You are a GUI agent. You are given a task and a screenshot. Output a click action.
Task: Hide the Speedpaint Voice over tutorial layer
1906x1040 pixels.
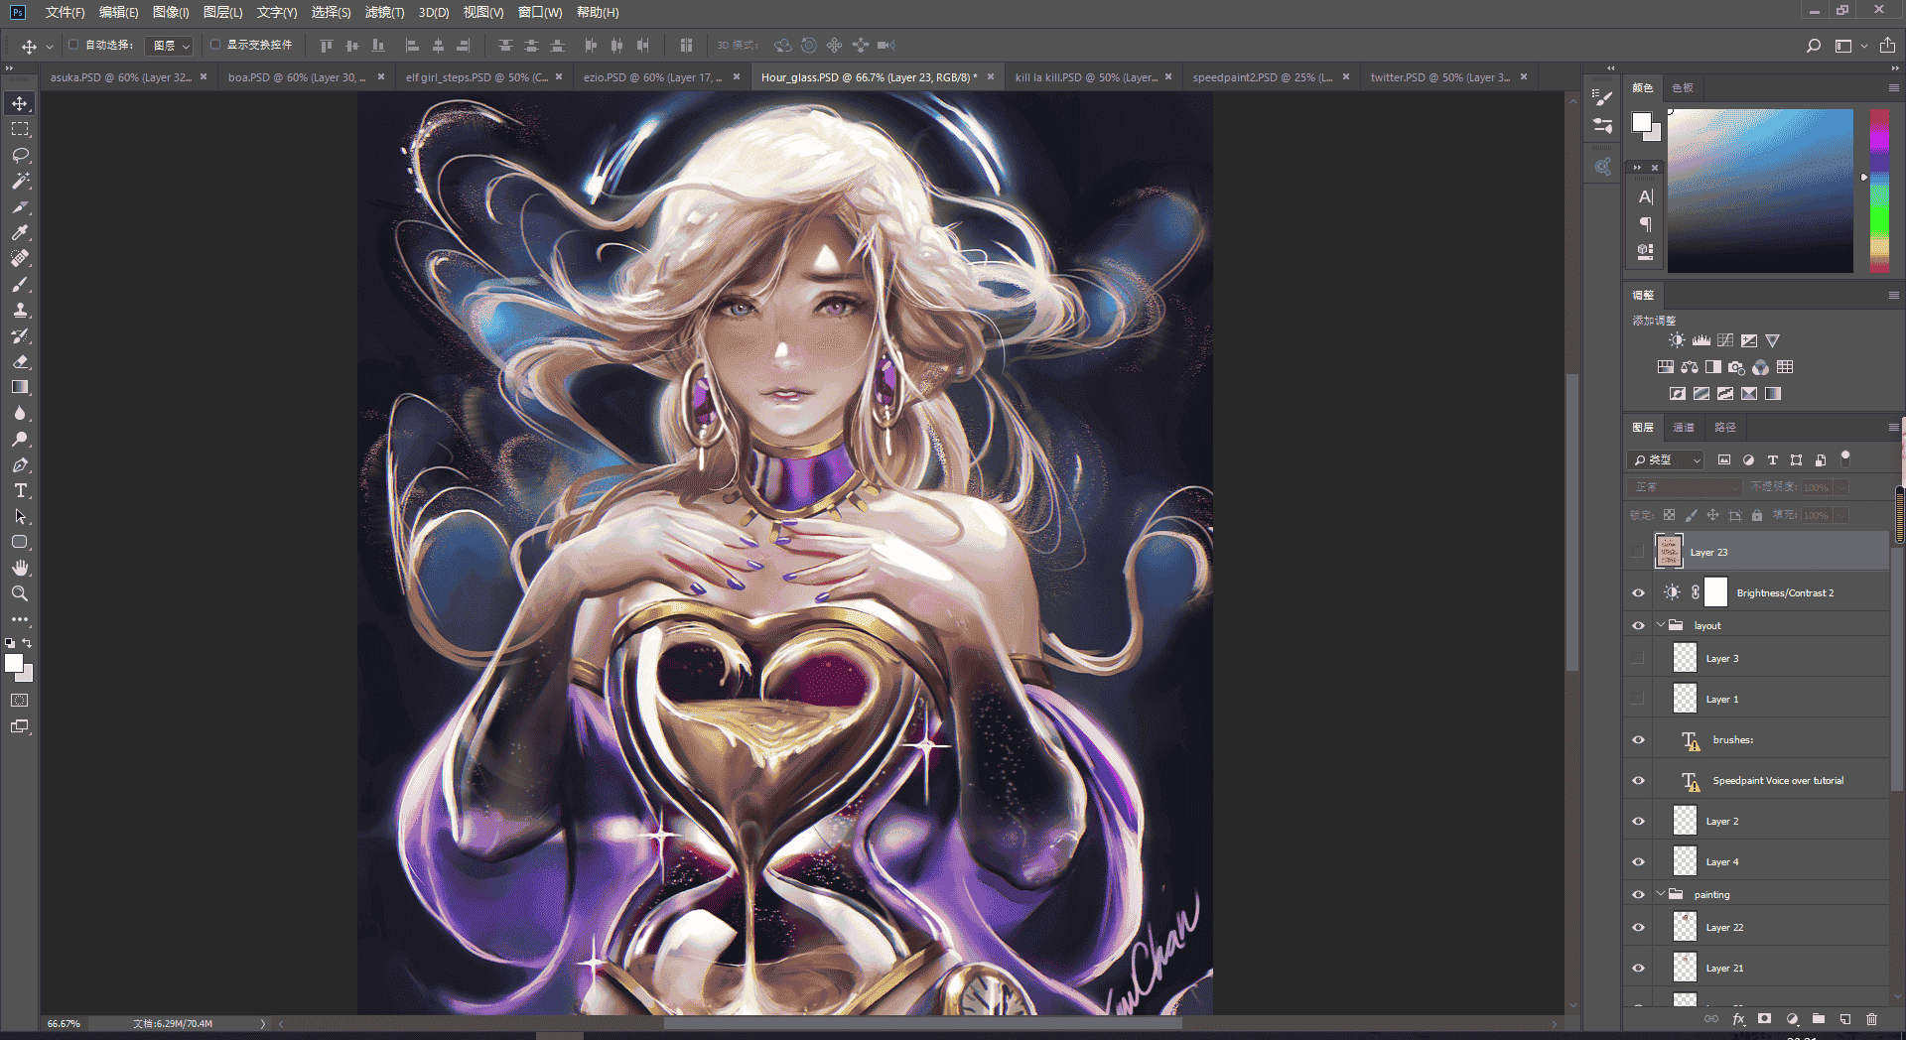(1638, 780)
